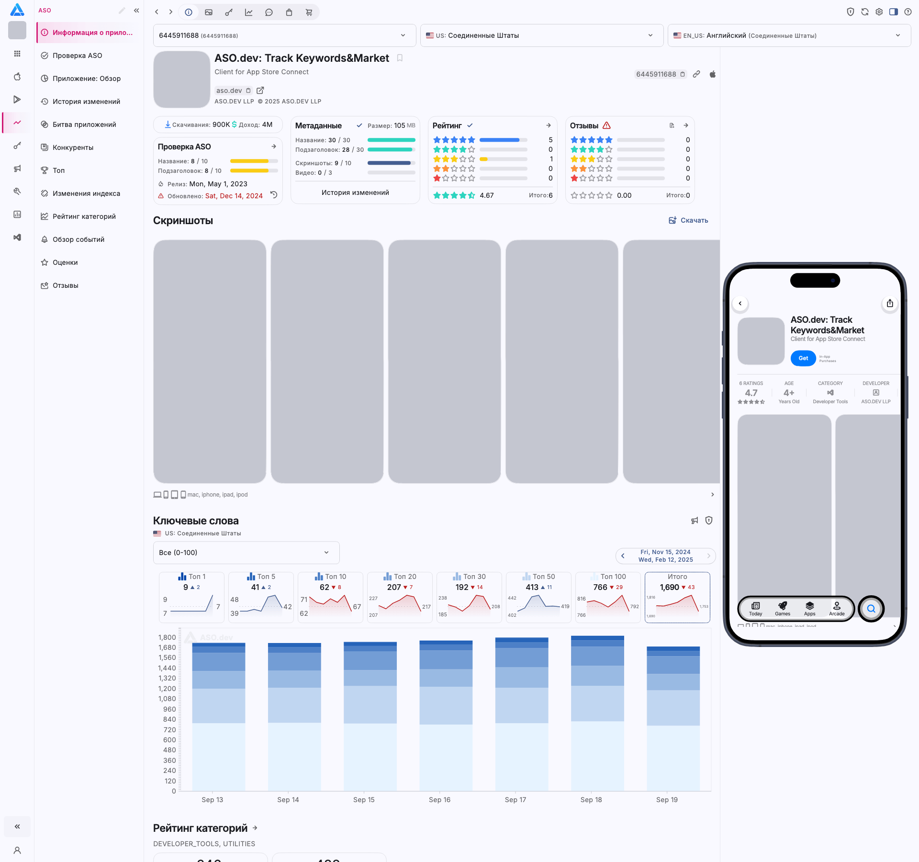Screen dimensions: 919x862
Task: Open the app selector dropdown 6445911688
Action: click(x=285, y=35)
